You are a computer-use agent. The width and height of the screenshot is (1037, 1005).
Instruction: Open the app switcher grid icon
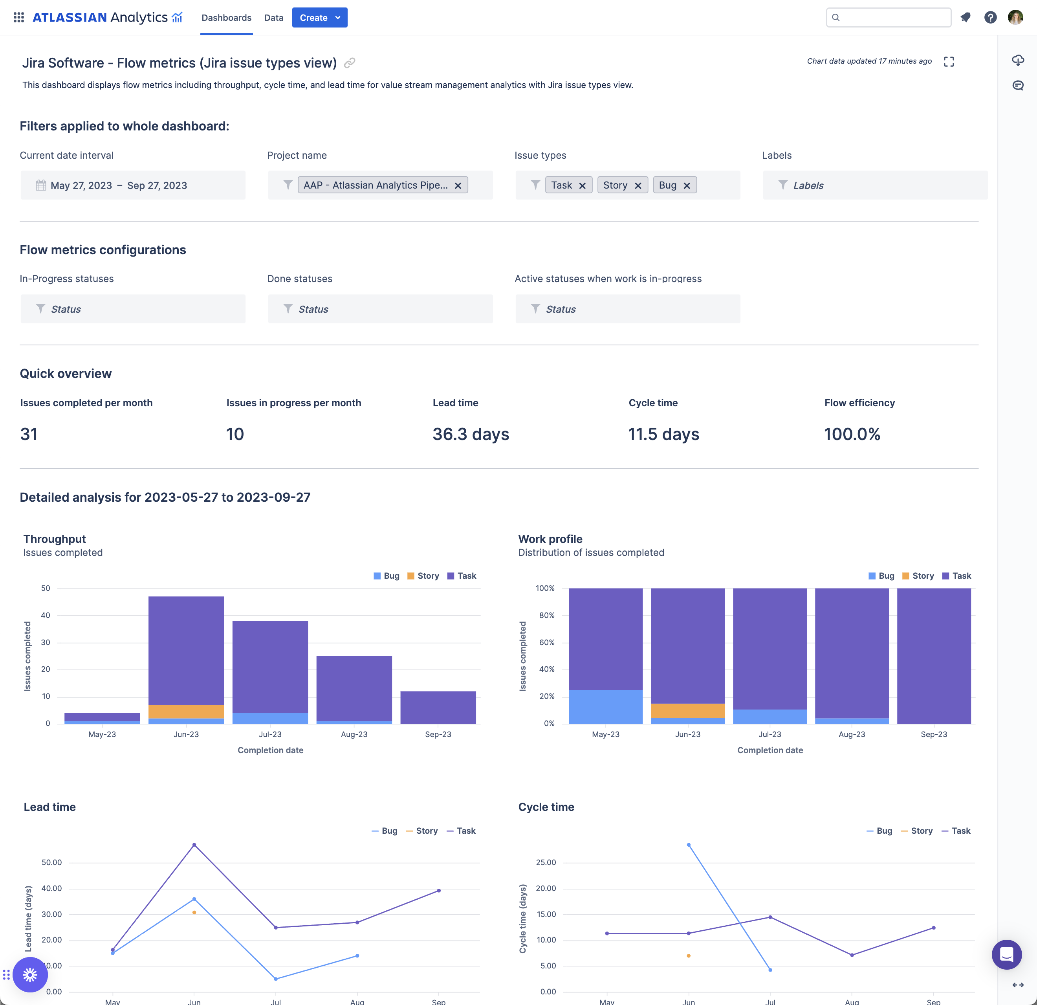19,17
